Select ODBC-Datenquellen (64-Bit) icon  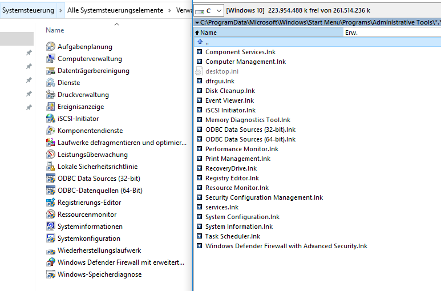click(x=51, y=191)
